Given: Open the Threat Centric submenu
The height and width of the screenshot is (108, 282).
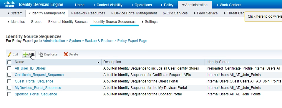Looking at the screenshot, I should pyautogui.click(x=234, y=13).
